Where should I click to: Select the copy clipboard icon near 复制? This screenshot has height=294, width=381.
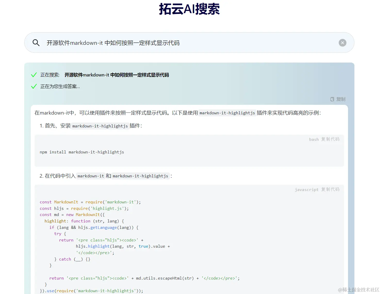click(332, 99)
